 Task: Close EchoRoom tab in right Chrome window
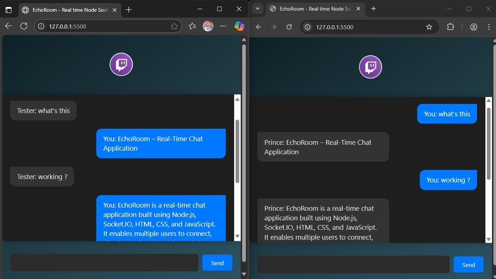[358, 9]
